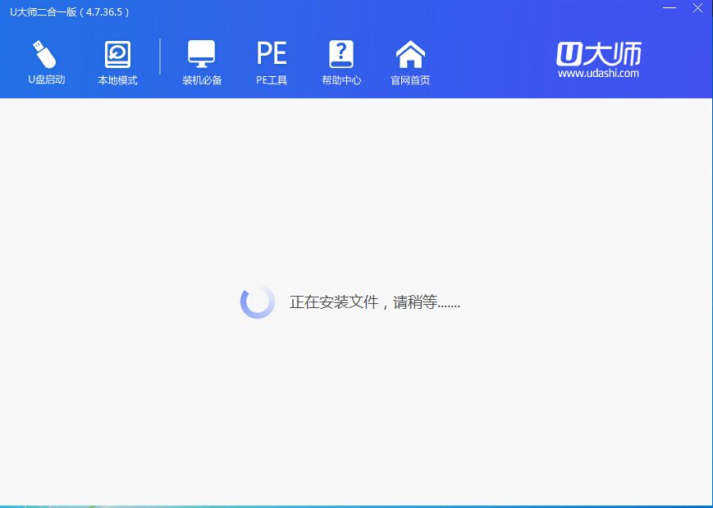Click the 正在安装文件 status message
This screenshot has height=508, width=713.
(x=374, y=302)
